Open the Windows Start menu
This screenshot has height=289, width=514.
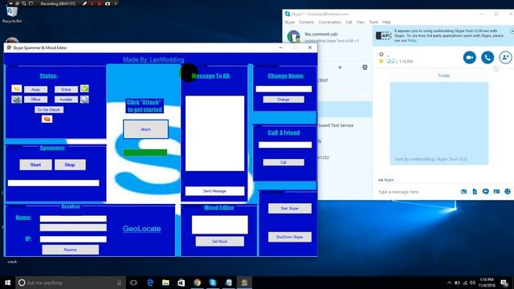[x=7, y=283]
